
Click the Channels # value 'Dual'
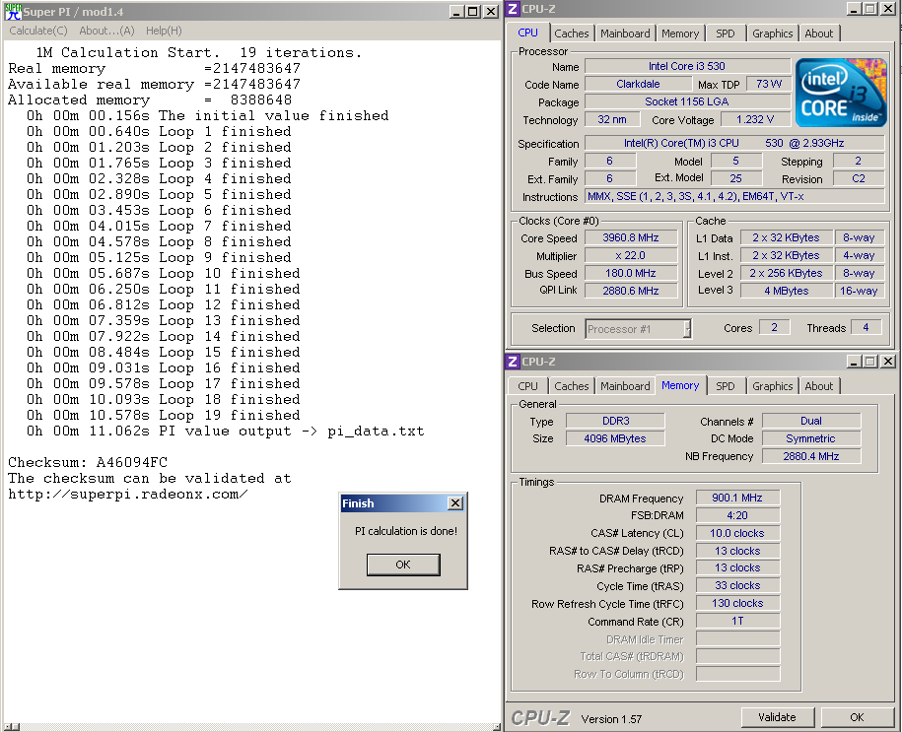click(811, 421)
